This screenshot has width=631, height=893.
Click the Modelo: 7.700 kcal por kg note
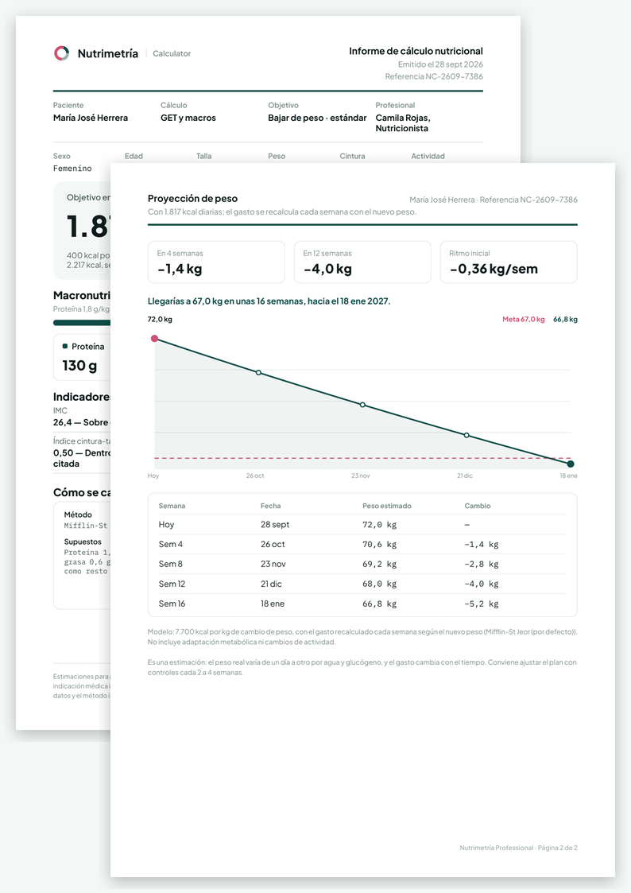(x=362, y=637)
